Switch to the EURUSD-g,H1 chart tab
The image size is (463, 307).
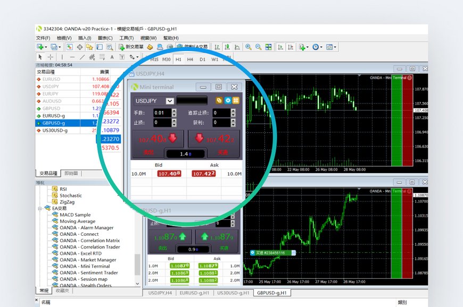pyautogui.click(x=194, y=293)
